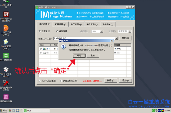Click second quick launch icon on taskbar
Viewport: 171px width, 113px height.
tap(13, 111)
